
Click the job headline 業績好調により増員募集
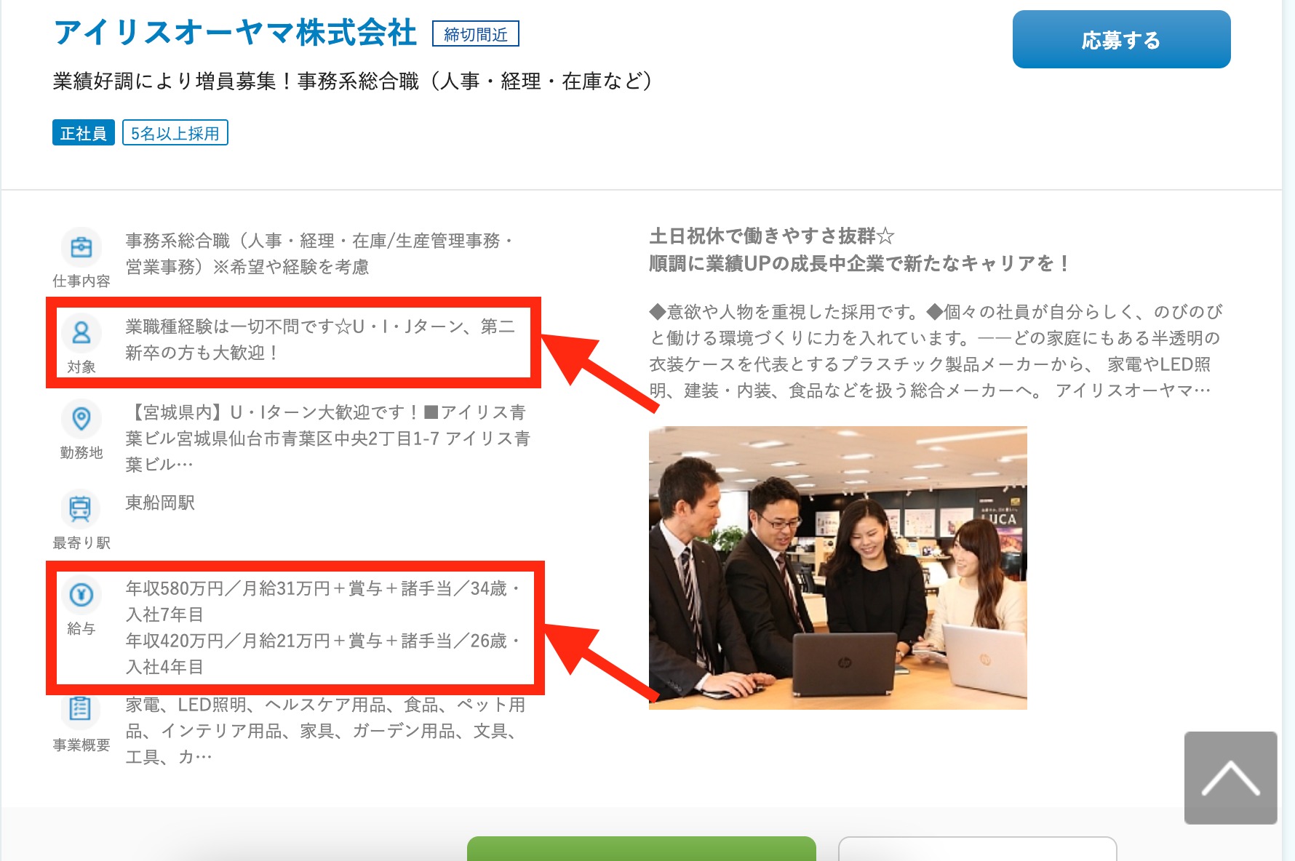pyautogui.click(x=352, y=81)
